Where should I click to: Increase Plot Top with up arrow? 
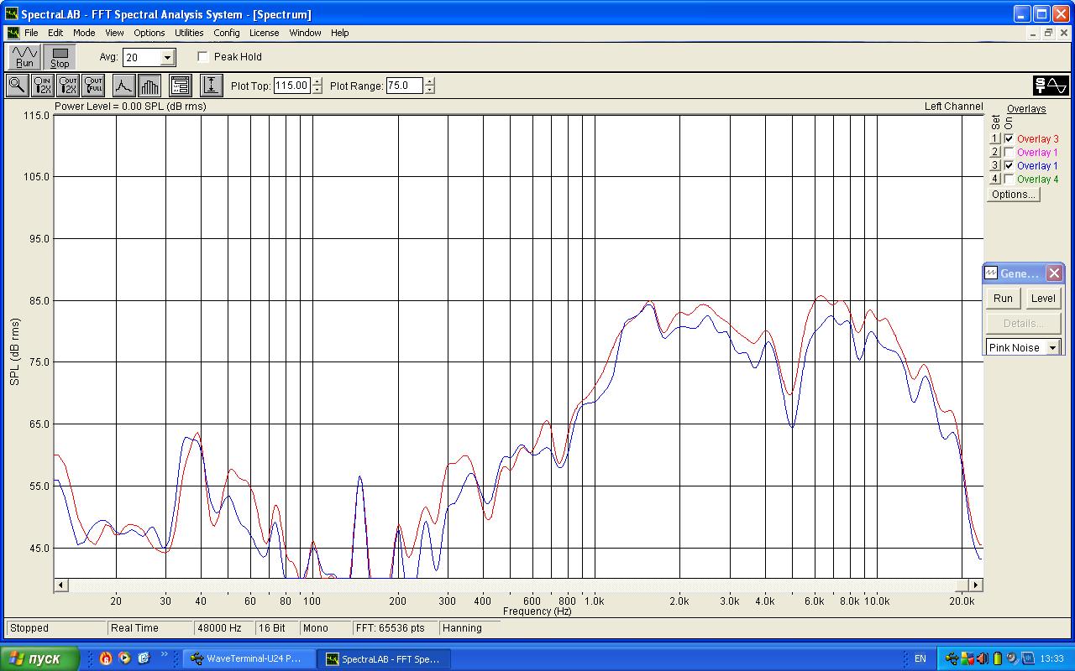tap(317, 81)
